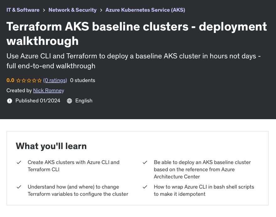Screen dimensions: 276x217
Task: Click the third rating star
Action: click(29, 81)
